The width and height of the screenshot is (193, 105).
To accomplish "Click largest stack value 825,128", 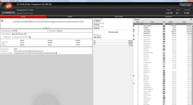I will 22,43.
